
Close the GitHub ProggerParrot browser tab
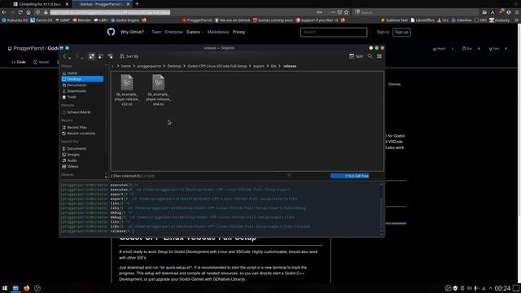click(x=128, y=4)
